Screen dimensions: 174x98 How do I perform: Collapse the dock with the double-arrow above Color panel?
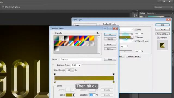coord(173,11)
